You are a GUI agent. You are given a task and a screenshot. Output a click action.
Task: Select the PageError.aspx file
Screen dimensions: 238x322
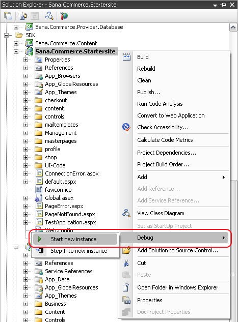[x=64, y=206]
